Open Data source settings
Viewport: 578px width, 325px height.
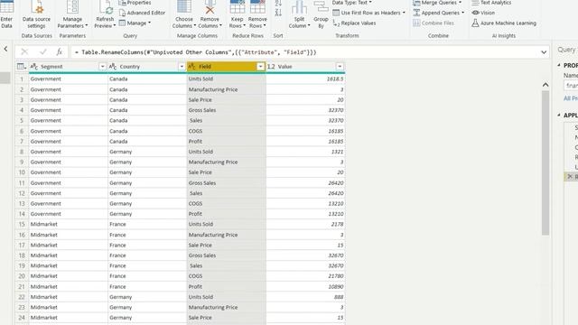point(36,14)
